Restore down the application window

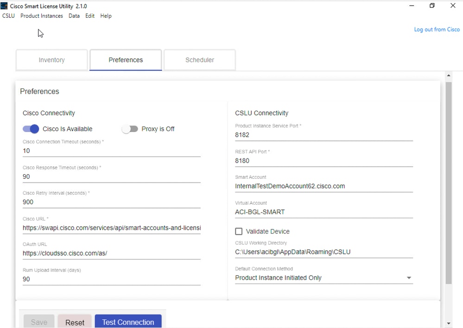tap(432, 6)
